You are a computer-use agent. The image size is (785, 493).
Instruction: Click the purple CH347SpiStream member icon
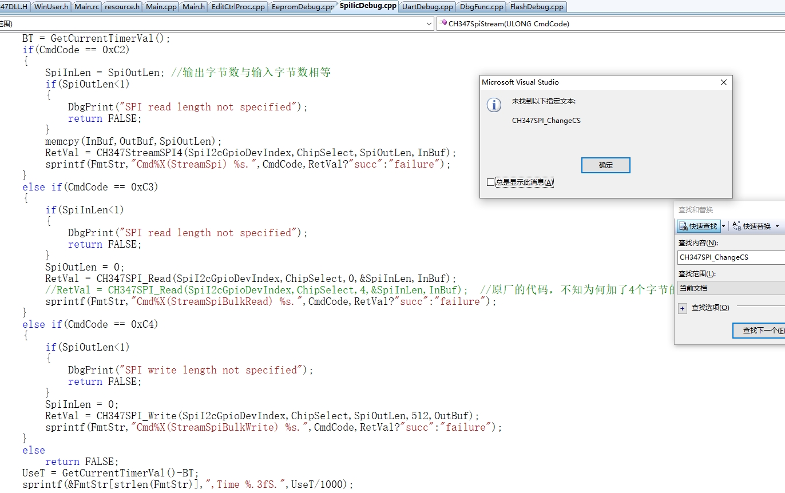click(x=443, y=24)
